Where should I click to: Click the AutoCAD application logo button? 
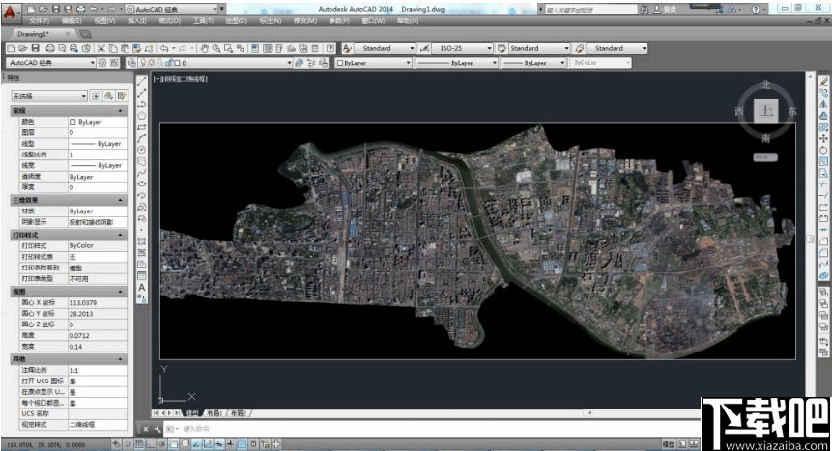[12, 12]
